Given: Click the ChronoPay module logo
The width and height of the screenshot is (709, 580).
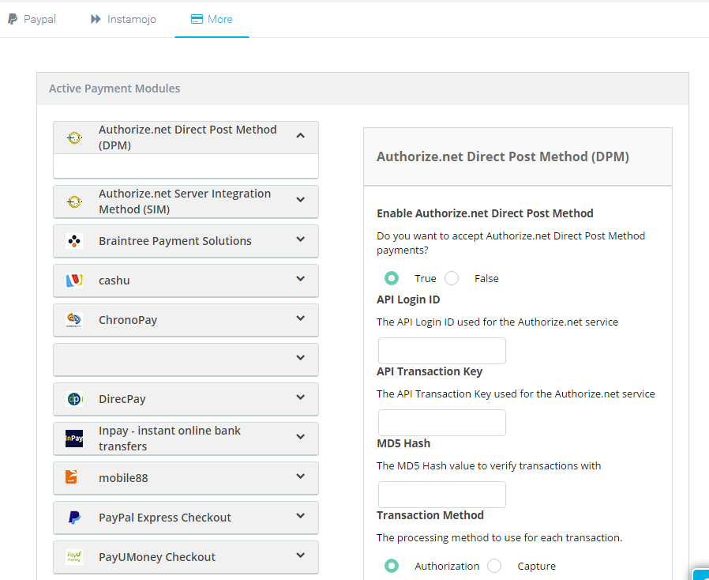Looking at the screenshot, I should pos(74,320).
